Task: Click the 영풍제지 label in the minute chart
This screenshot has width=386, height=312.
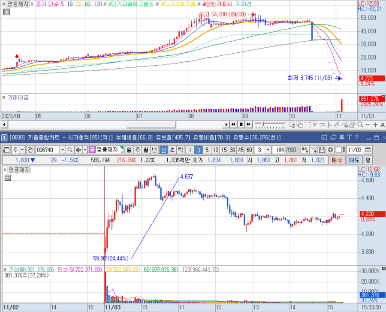Action: tap(19, 170)
